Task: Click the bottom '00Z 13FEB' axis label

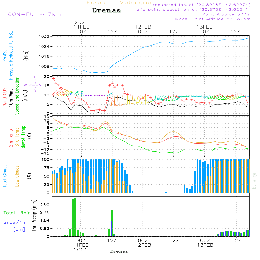Action: (205, 243)
